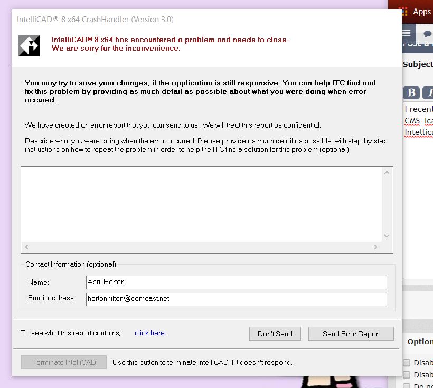Tick the first Disab checkbox in forum options
This screenshot has width=433, height=388.
pos(407,363)
